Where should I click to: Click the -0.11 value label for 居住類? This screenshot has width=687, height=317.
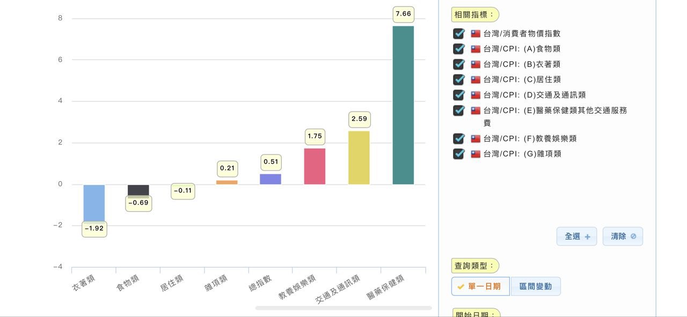(x=182, y=191)
